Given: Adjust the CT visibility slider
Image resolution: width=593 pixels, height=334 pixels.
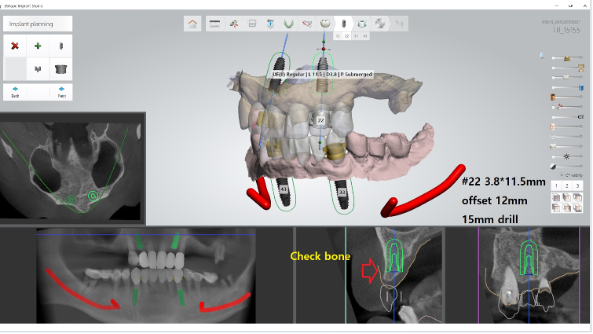Looking at the screenshot, I should pyautogui.click(x=567, y=116).
